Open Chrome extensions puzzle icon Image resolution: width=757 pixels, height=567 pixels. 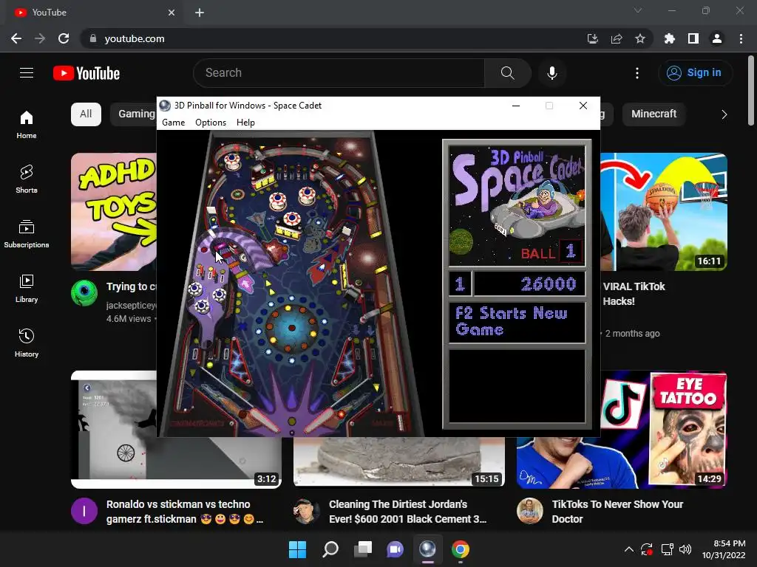tap(669, 38)
